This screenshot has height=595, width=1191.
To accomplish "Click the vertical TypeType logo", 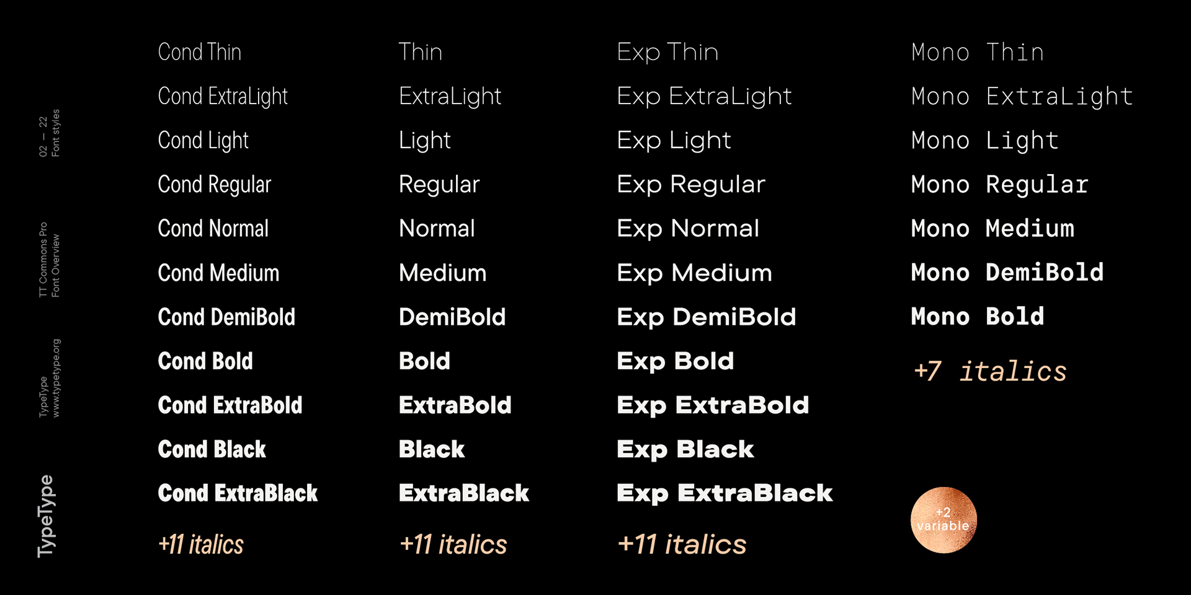I will [x=46, y=516].
